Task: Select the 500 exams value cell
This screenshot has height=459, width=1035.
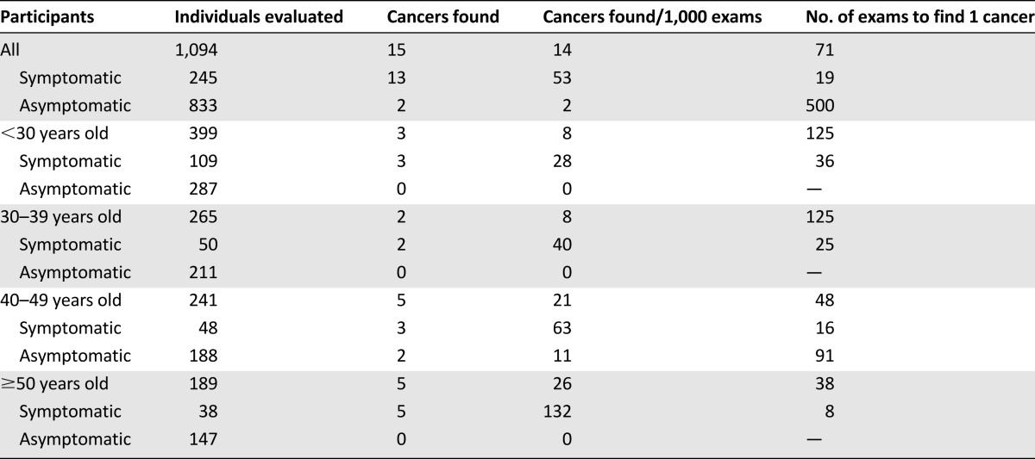Action: (x=819, y=106)
